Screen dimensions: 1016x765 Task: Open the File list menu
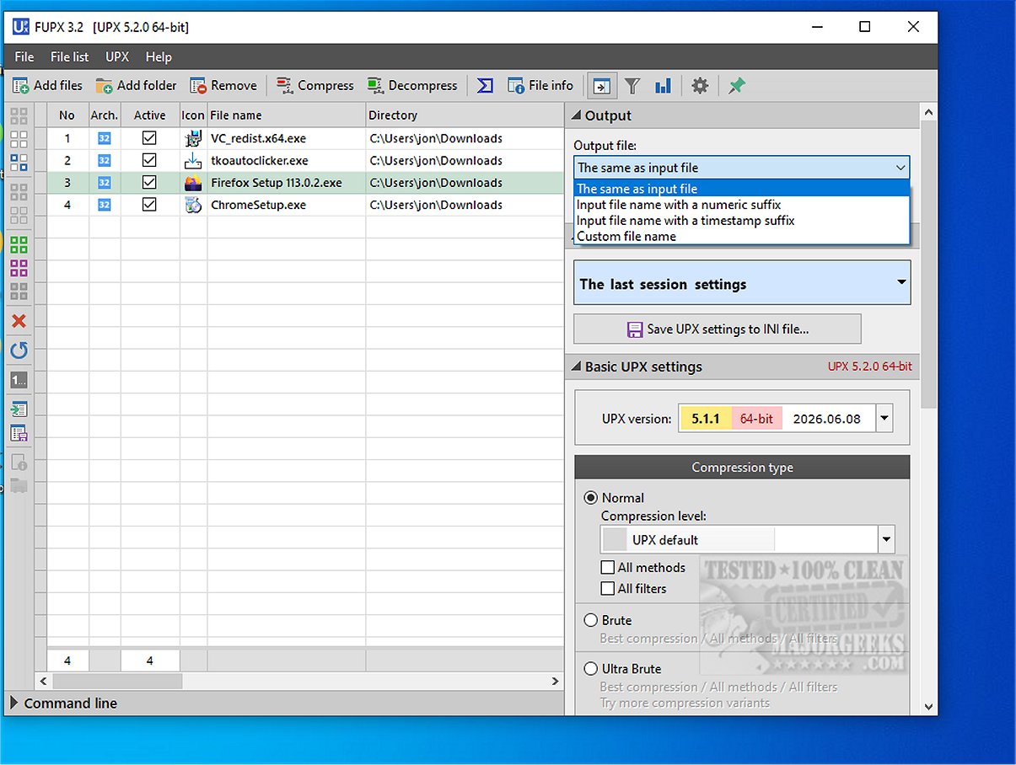click(69, 56)
